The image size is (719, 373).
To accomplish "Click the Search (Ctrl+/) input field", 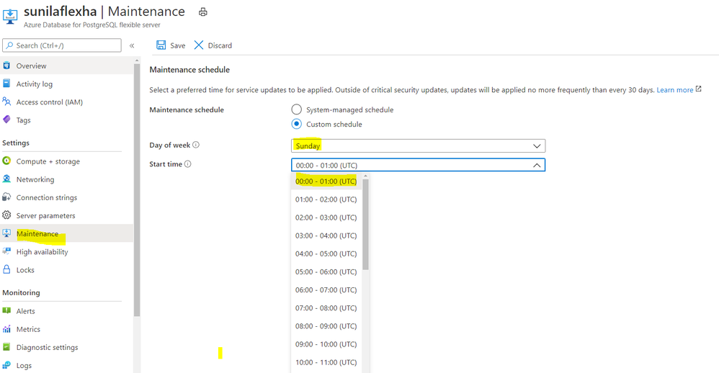I will click(x=62, y=45).
